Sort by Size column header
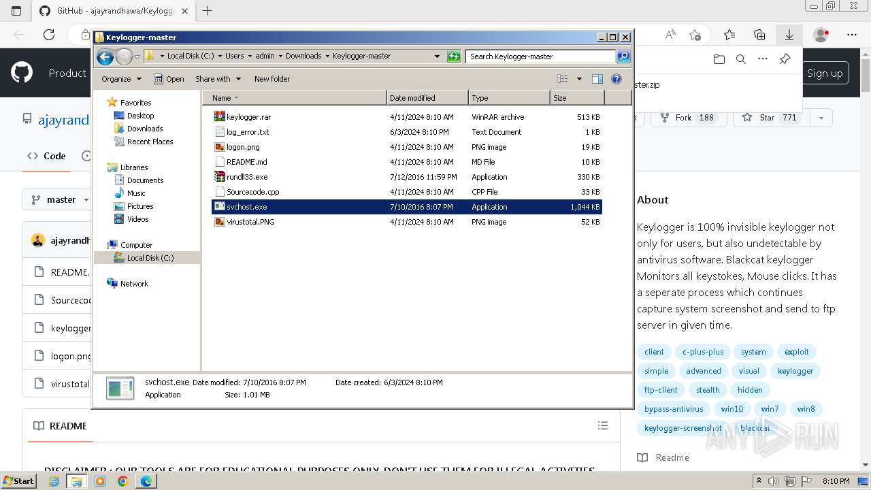The width and height of the screenshot is (871, 490). (x=577, y=98)
